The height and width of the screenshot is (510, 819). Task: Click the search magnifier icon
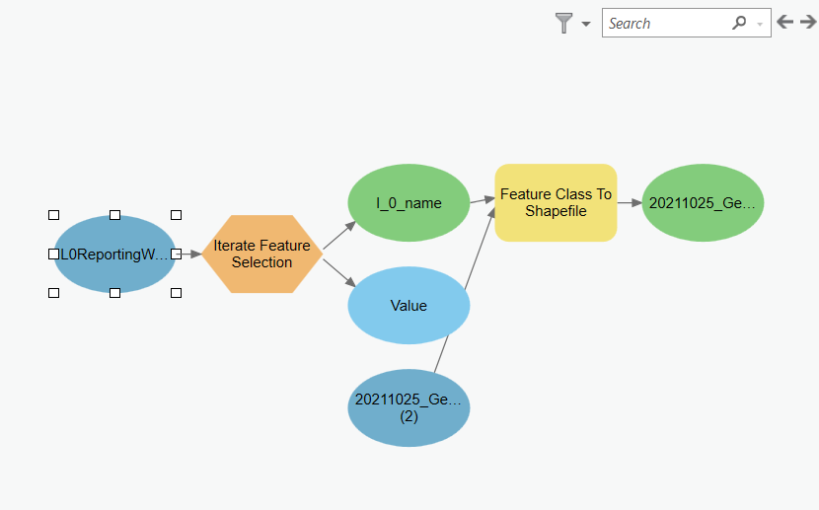[x=739, y=23]
